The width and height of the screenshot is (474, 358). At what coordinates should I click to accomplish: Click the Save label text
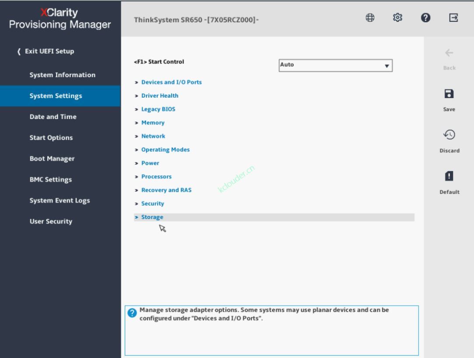(x=449, y=109)
